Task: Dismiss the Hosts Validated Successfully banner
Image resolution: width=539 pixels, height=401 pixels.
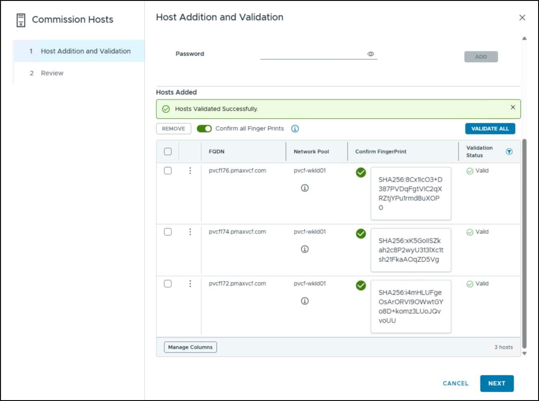Action: coord(513,107)
